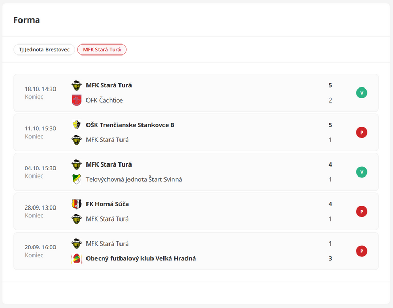
Task: Open the 20.09. 16:00 match details
Action: [40, 251]
